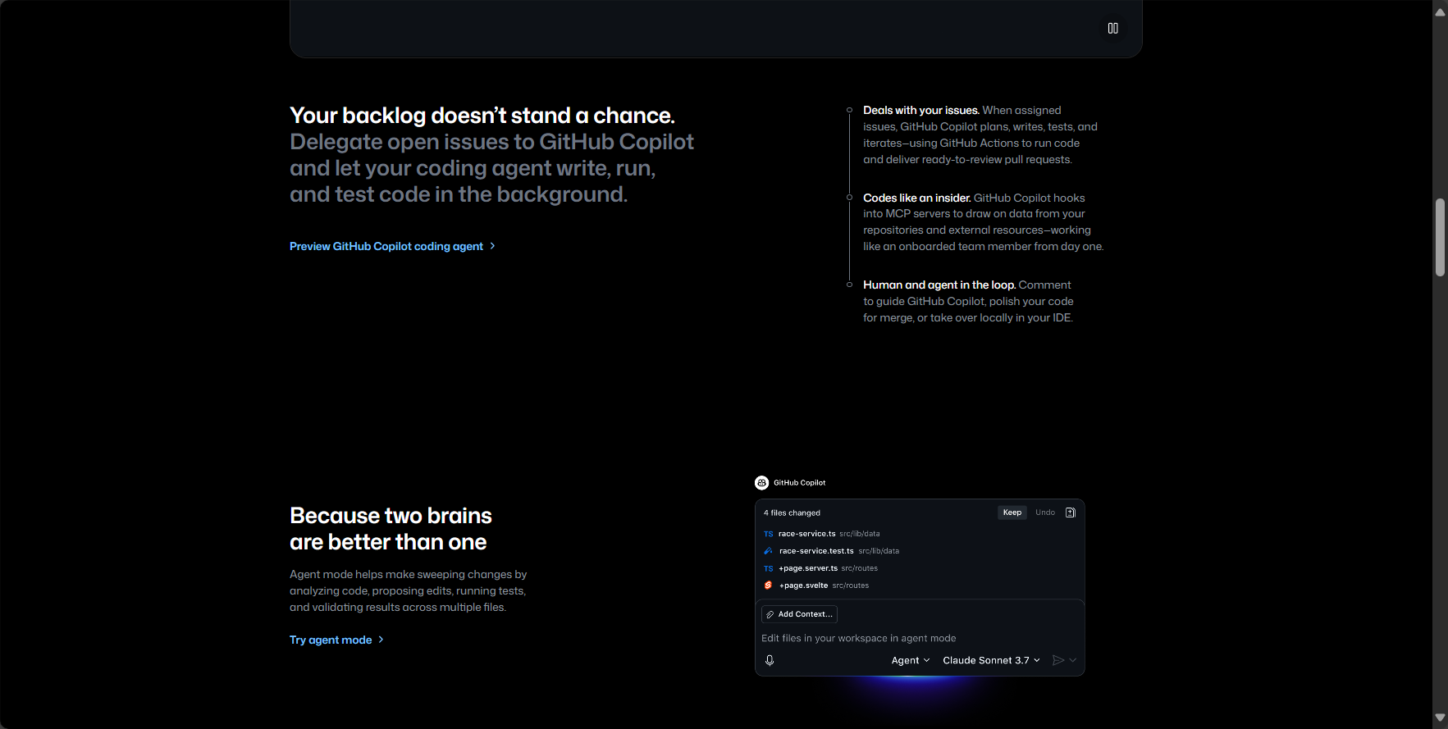Click the scrollbar up arrow
The height and width of the screenshot is (729, 1448).
coord(1440,11)
